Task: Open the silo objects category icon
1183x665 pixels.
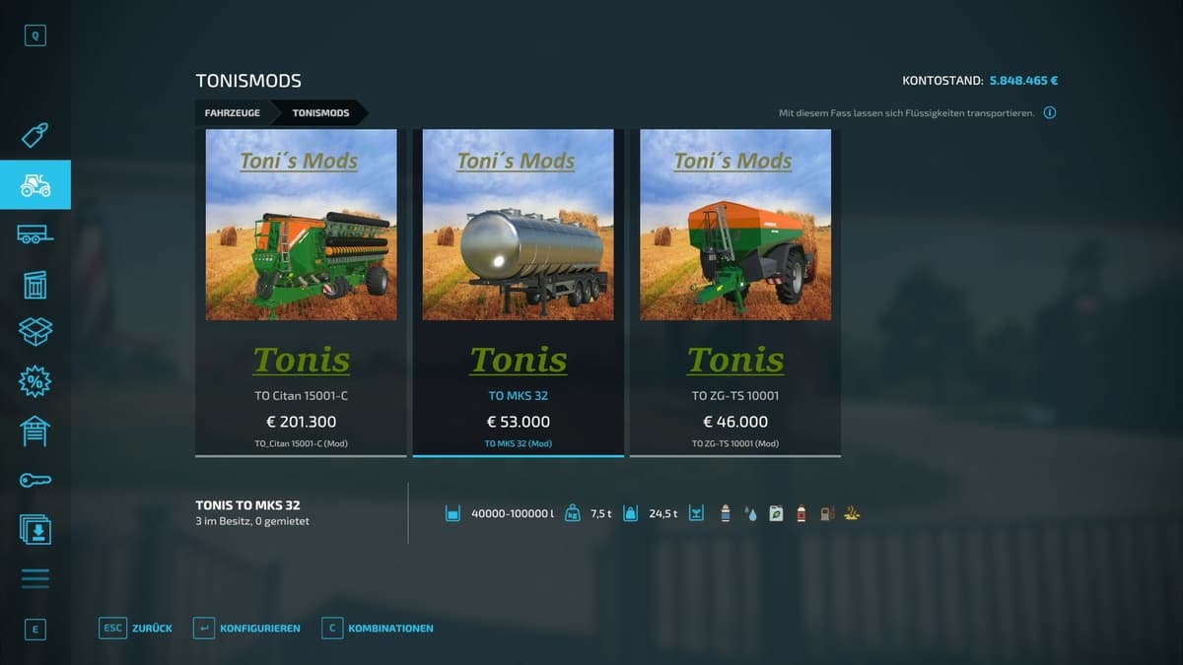Action: point(35,284)
